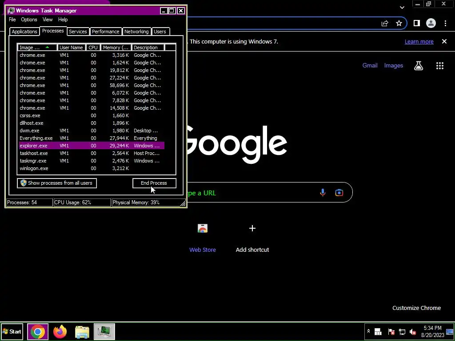Screen dimensions: 455x341
Task: Click the share page icon in address bar
Action: coord(385,24)
